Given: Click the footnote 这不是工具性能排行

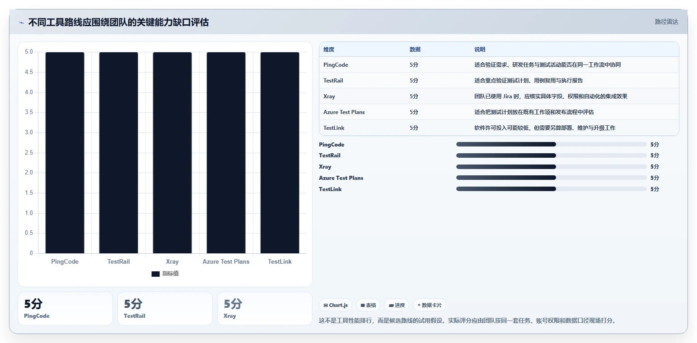Looking at the screenshot, I should tap(468, 321).
